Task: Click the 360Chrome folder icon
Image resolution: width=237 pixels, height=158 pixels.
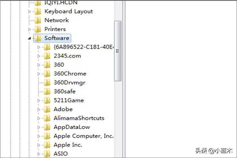Action: 47,73
